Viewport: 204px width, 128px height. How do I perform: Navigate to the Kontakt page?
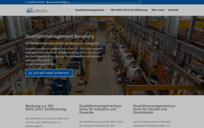click(x=173, y=10)
